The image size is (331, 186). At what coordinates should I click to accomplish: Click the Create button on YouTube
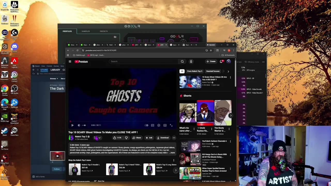[x=211, y=61]
